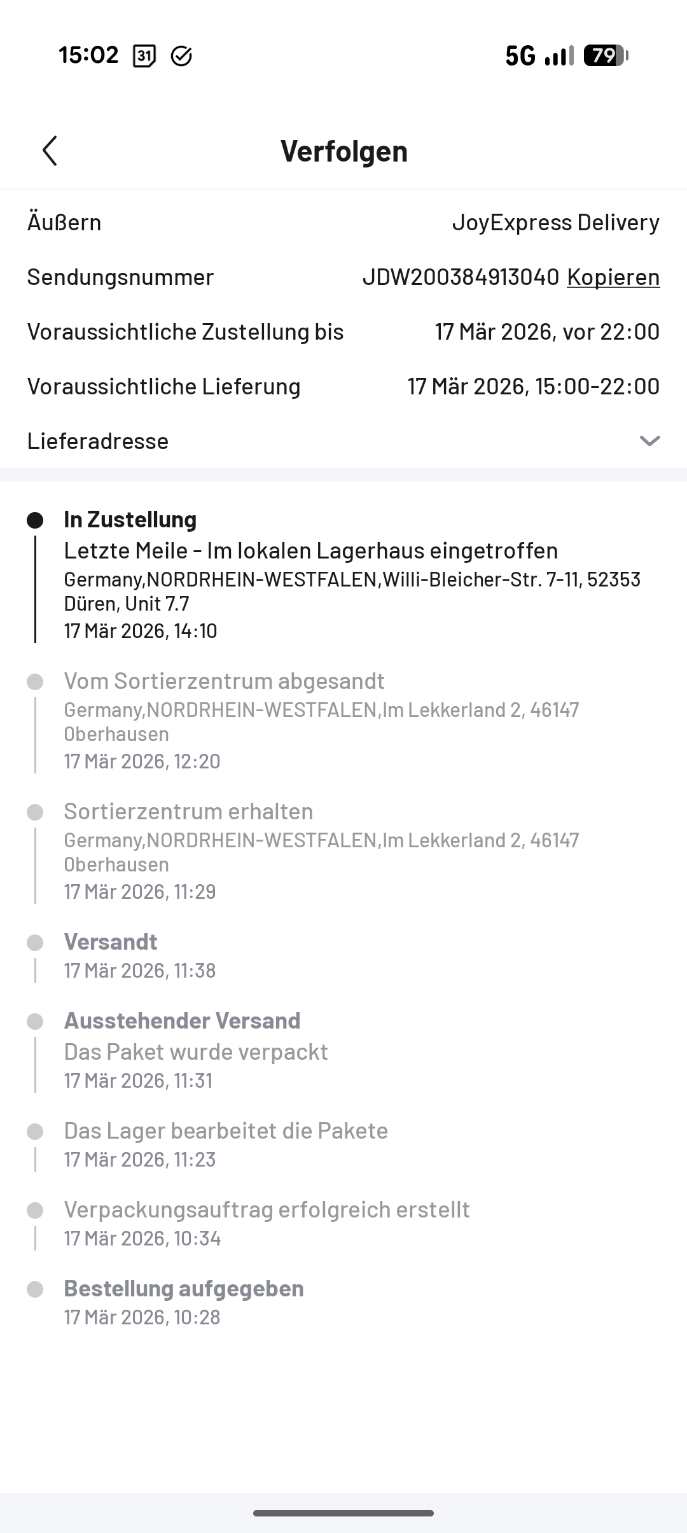Tap Das Lager bearbeitet die Pakete entry

[226, 1131]
